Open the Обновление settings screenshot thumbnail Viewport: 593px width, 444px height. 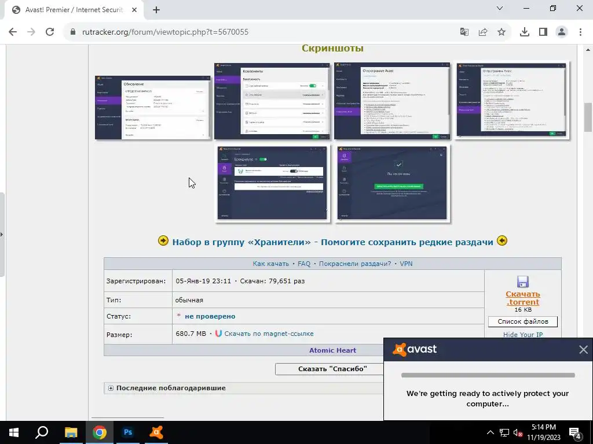tap(153, 108)
